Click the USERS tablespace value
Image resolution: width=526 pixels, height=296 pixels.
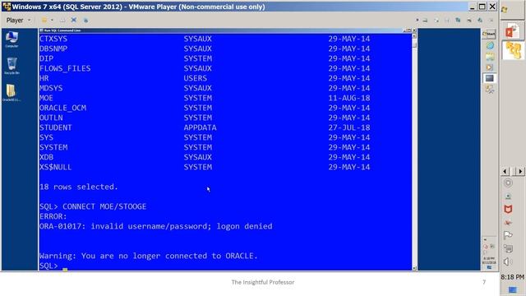click(x=196, y=78)
